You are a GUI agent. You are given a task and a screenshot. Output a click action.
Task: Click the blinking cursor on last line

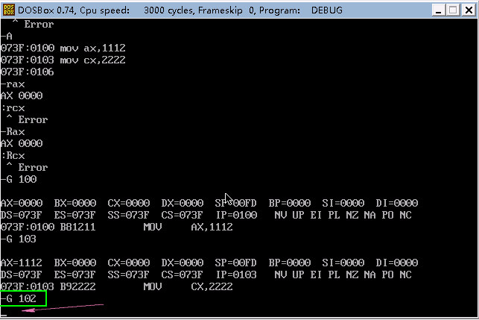click(x=4, y=315)
